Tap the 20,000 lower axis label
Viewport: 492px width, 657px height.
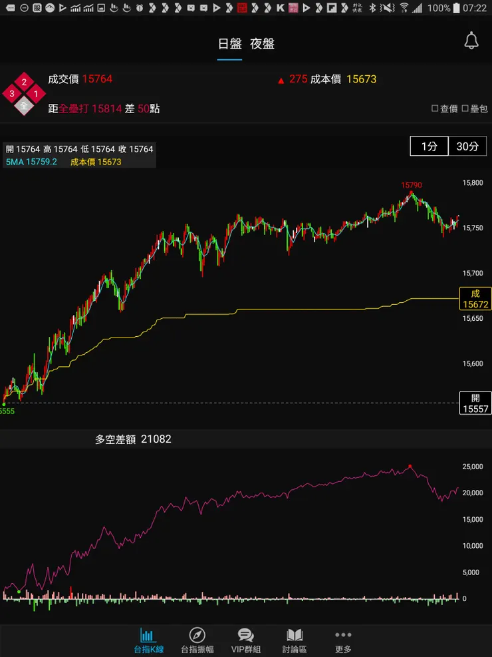tap(473, 493)
